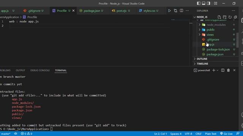Split the terminal panel
Image resolution: width=243 pixels, height=136 pixels.
tap(223, 70)
